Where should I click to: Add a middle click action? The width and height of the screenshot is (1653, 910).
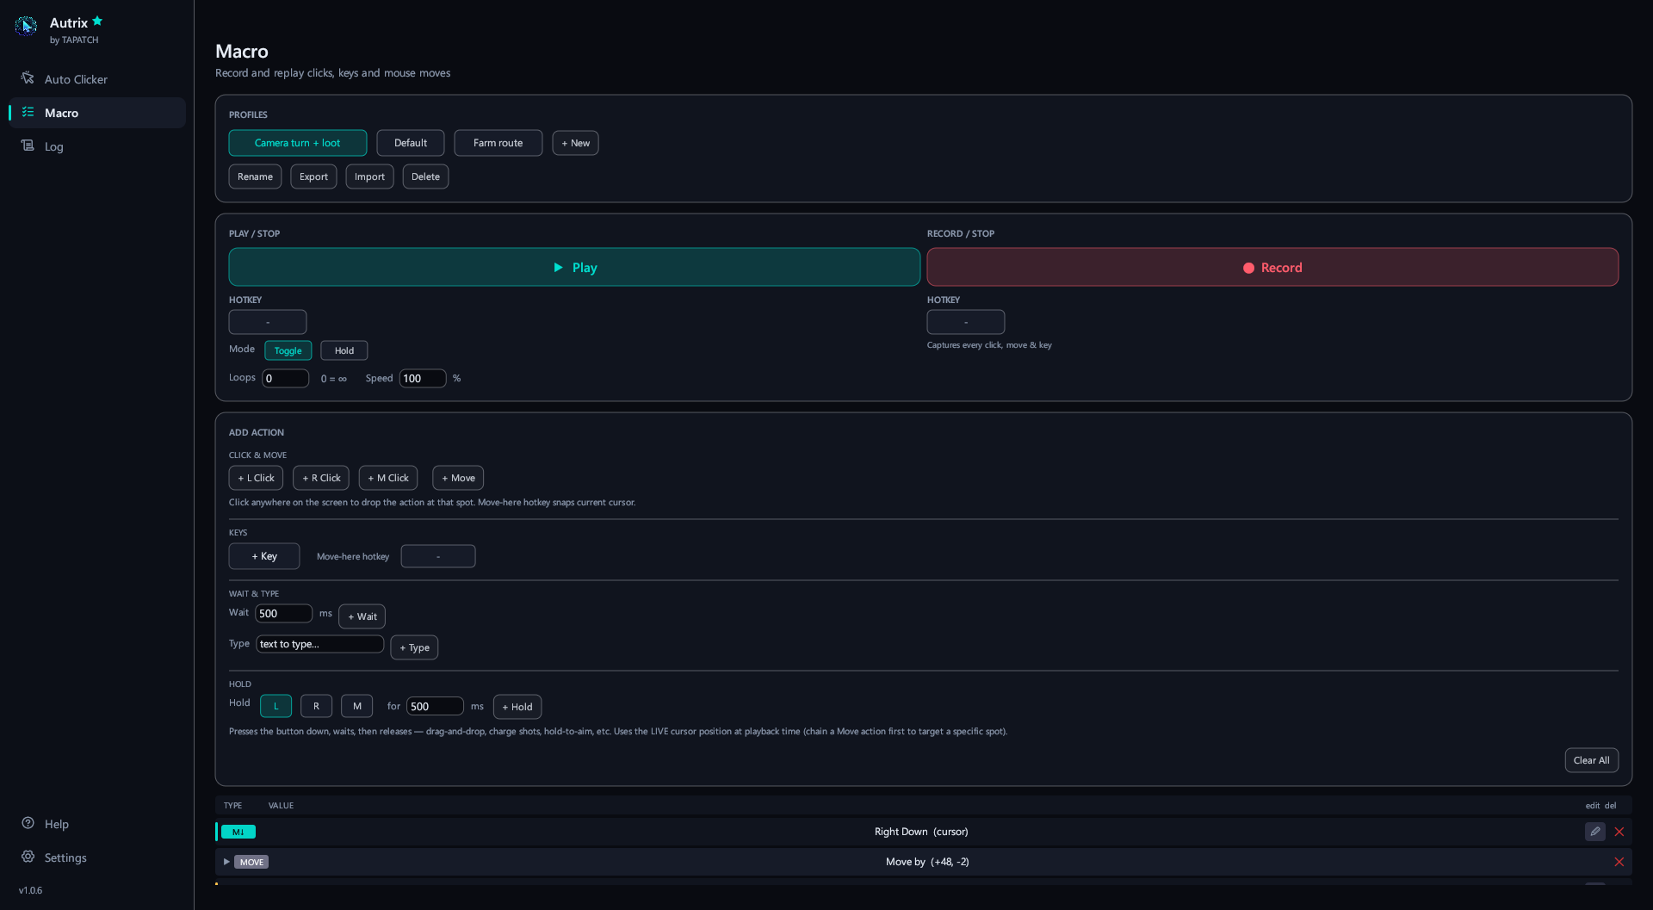[x=388, y=478]
